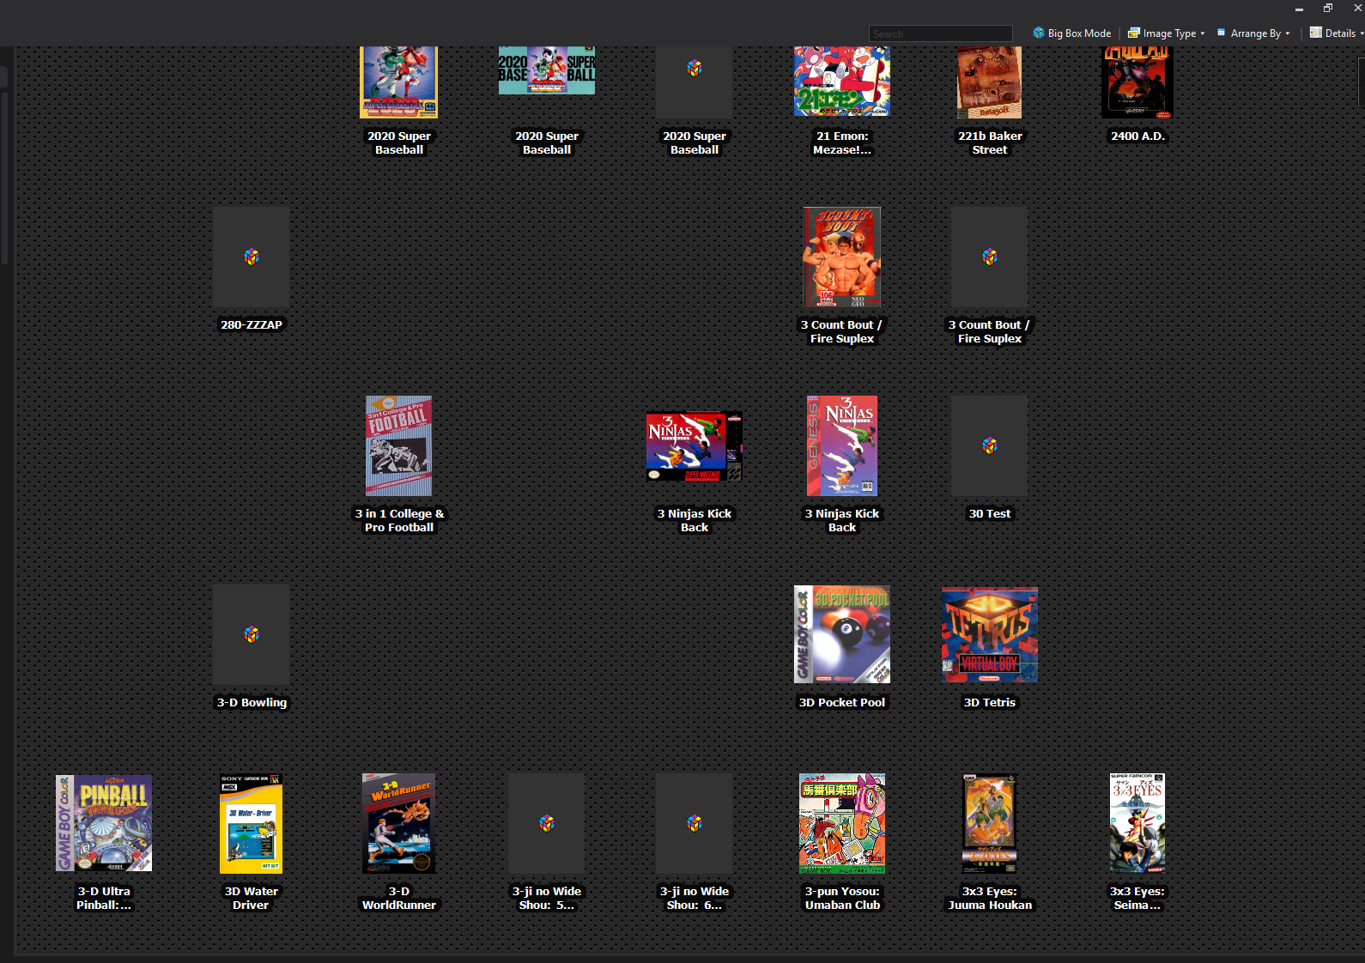Select 2020 Super Baseball cover with gold border

click(399, 82)
